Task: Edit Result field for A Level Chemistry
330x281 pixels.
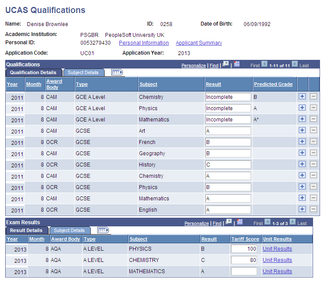Action: coord(228,97)
